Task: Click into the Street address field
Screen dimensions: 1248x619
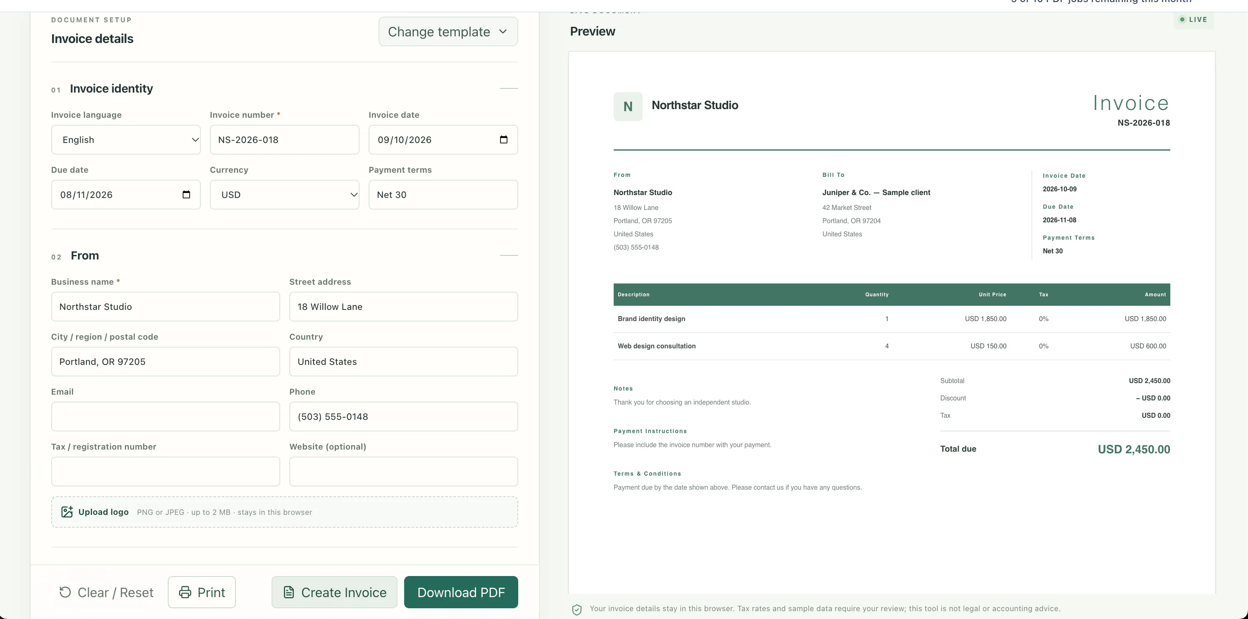Action: (x=404, y=307)
